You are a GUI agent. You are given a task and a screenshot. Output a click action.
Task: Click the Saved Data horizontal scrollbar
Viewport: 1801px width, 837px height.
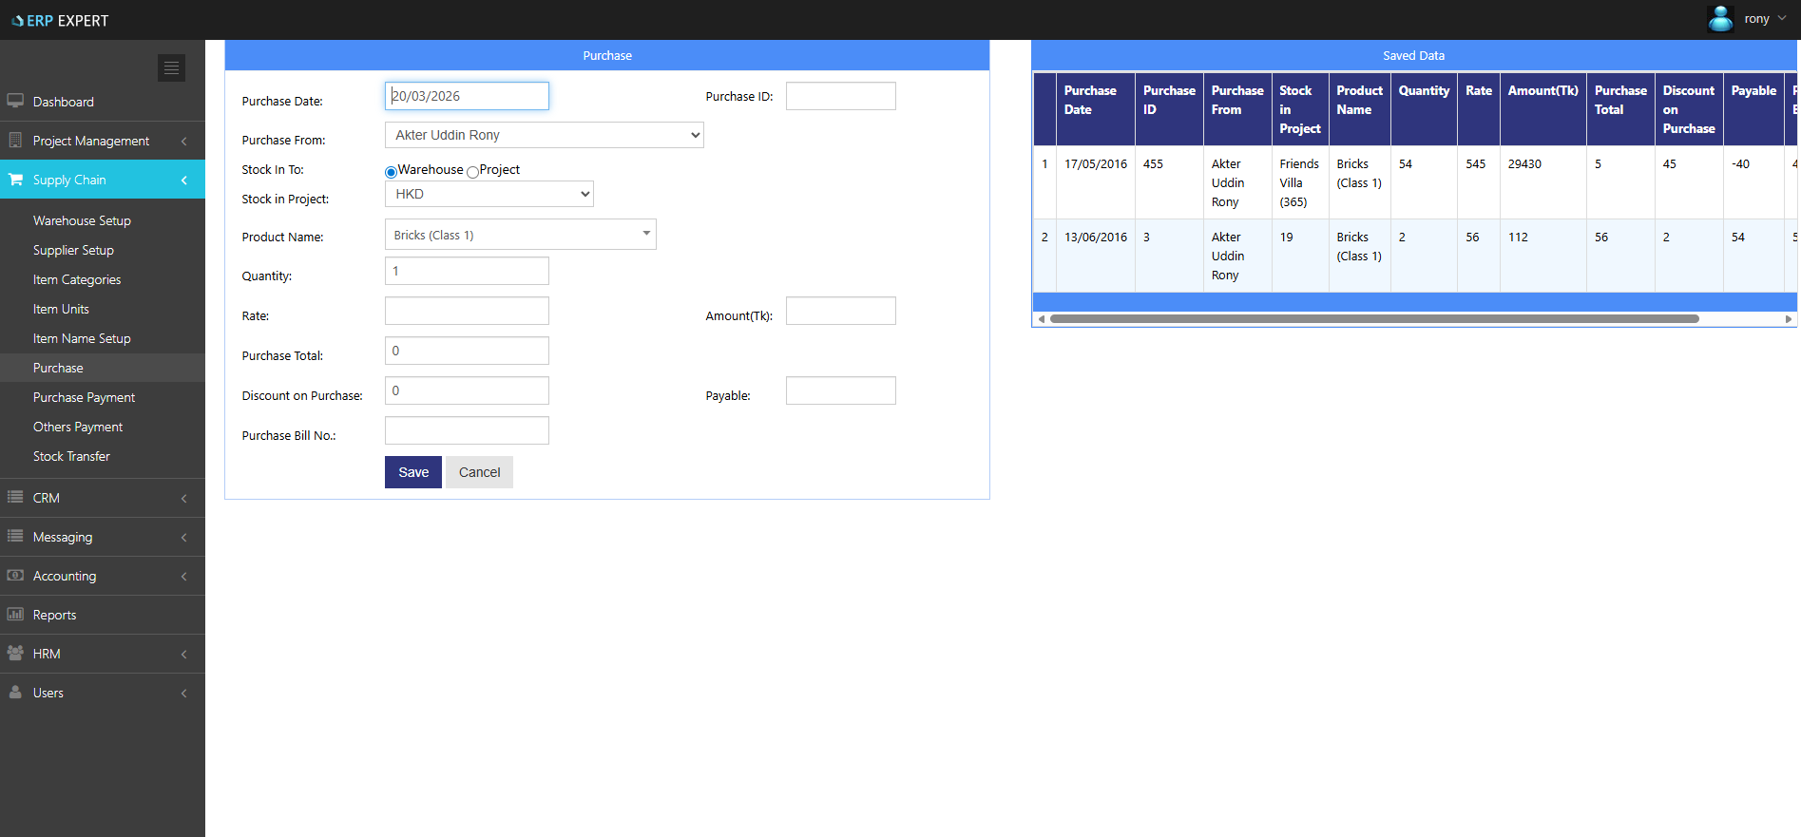tap(1373, 319)
